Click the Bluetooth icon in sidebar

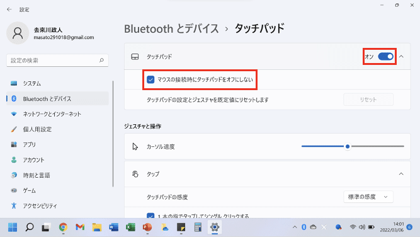[x=14, y=99]
